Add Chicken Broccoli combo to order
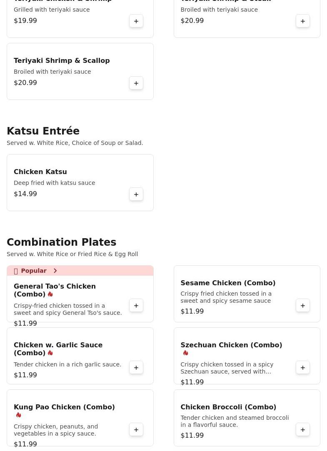327x451 pixels. click(303, 429)
